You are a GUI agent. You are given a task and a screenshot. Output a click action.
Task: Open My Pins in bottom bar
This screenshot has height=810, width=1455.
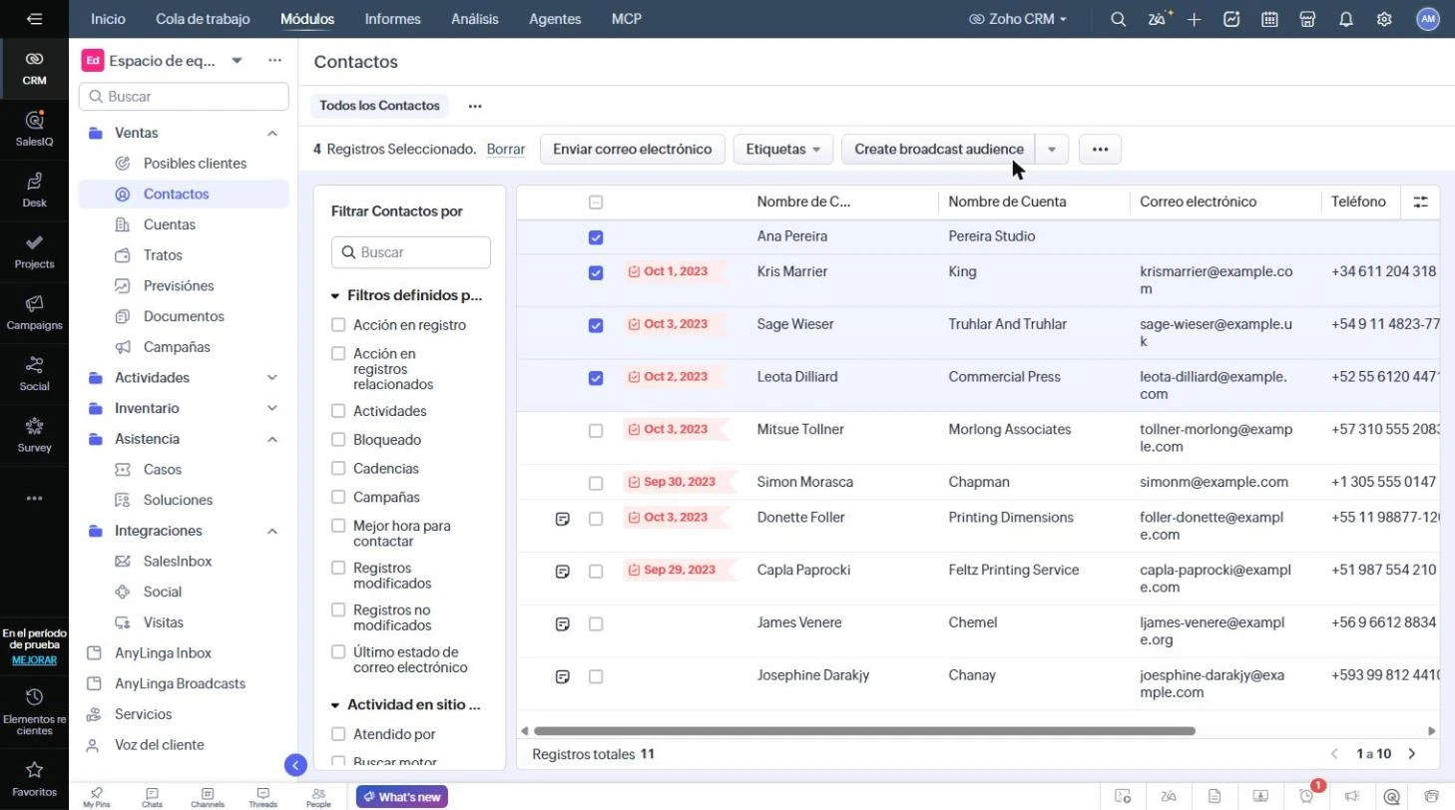pyautogui.click(x=96, y=797)
